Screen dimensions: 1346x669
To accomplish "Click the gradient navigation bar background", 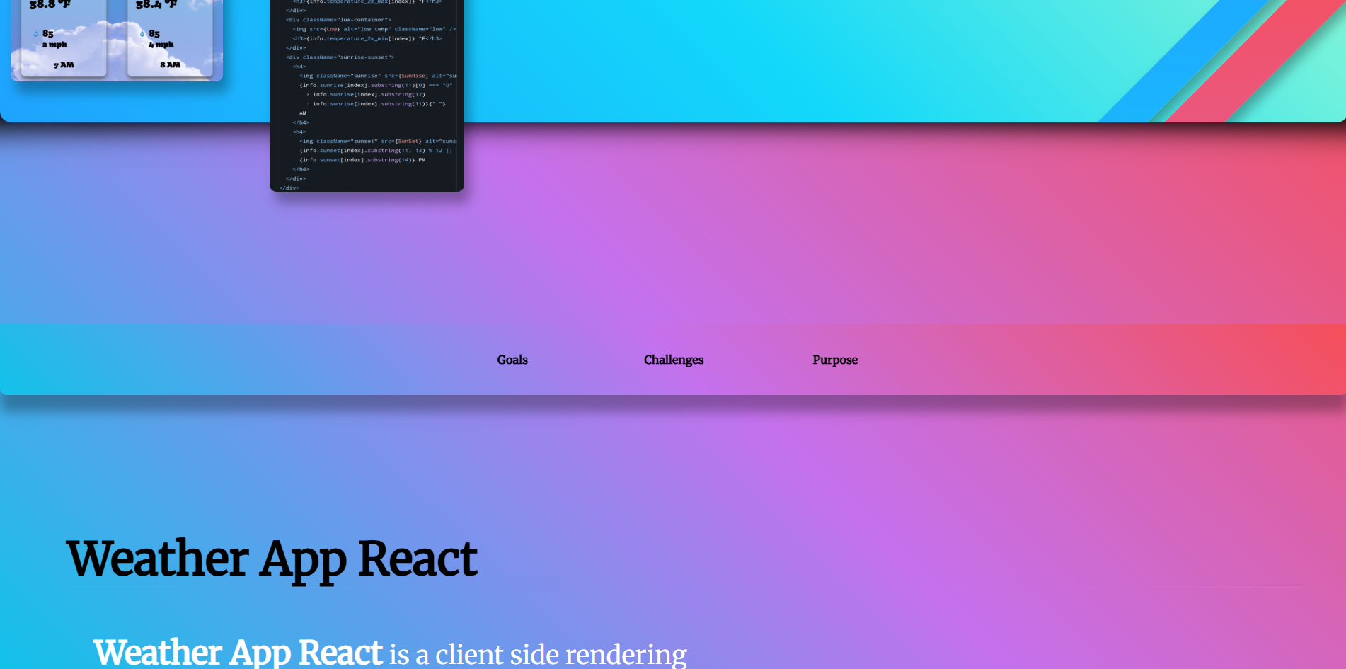I will 283,360.
